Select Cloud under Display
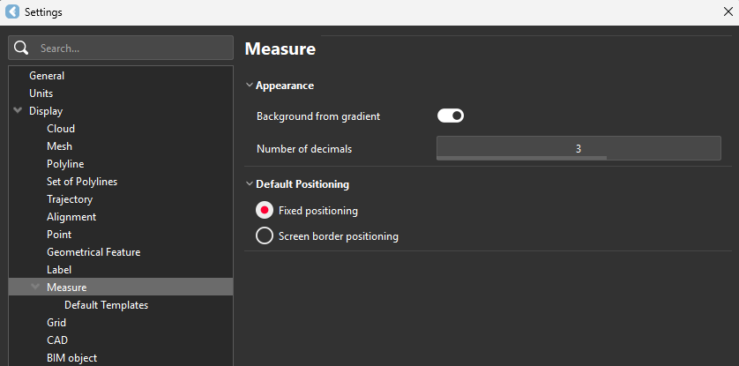Image resolution: width=739 pixels, height=366 pixels. (61, 129)
